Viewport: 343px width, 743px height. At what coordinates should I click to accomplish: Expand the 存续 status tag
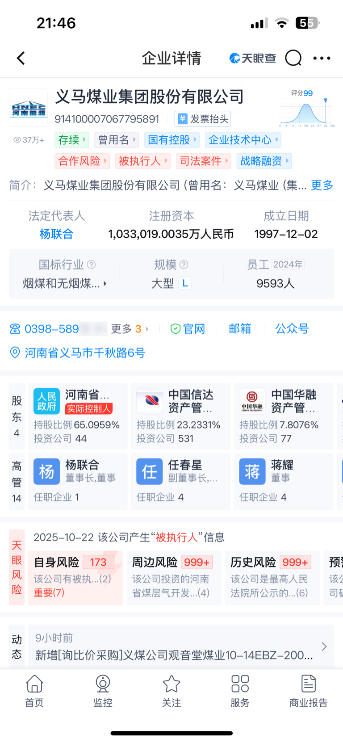pos(71,140)
